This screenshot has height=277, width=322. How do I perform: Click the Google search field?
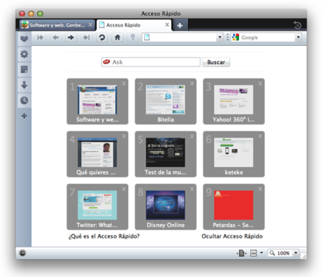(x=265, y=37)
